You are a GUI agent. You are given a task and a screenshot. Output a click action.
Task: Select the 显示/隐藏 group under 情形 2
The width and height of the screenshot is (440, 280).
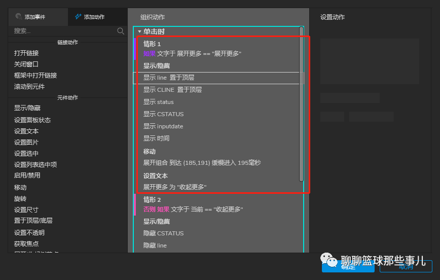pyautogui.click(x=157, y=222)
